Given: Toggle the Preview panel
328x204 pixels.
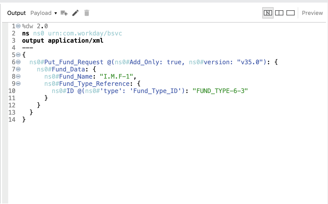Looking at the screenshot, I should click(312, 13).
